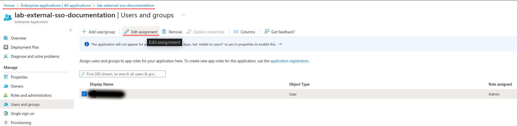Click Update credentials button label
This screenshot has height=126, width=517.
tap(209, 32)
